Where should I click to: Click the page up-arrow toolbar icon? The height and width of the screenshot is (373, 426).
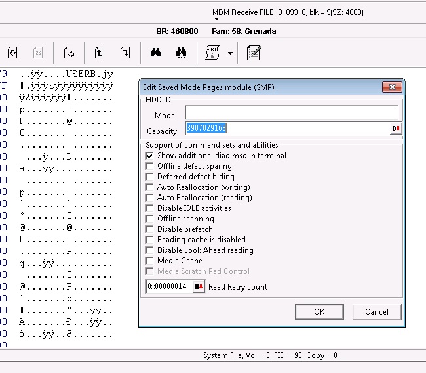point(100,53)
